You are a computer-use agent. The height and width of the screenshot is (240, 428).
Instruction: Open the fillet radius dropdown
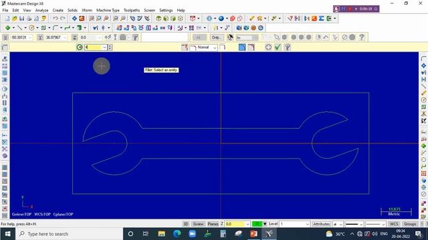click(104, 47)
